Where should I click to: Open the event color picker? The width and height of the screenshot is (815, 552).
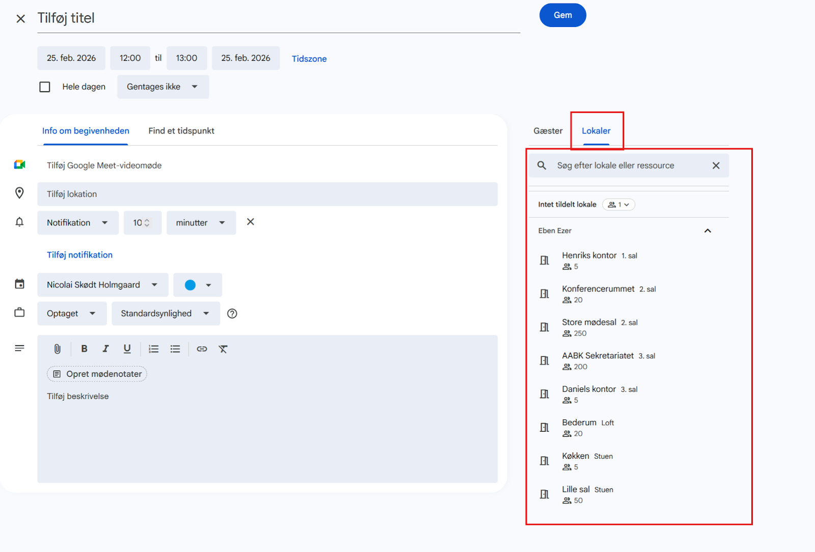198,285
